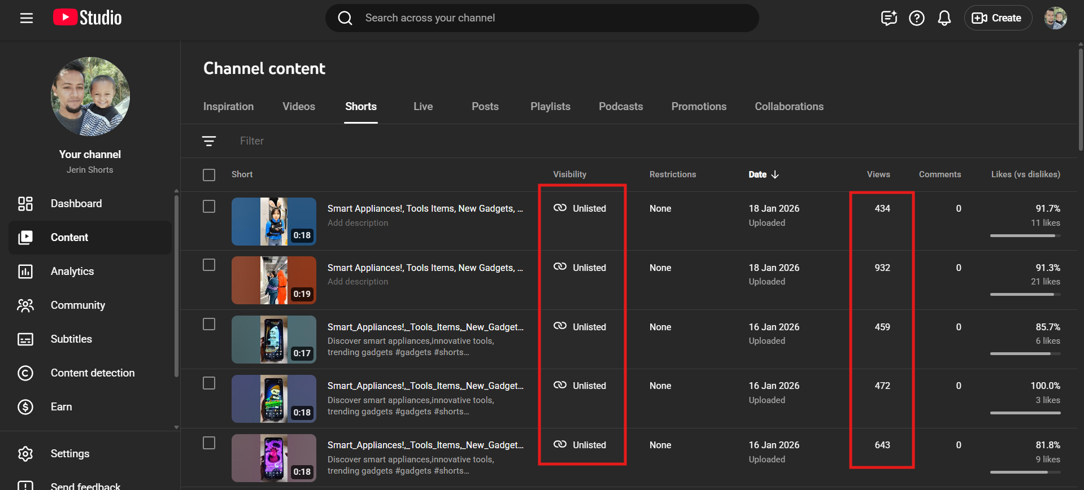Click the Create button
The width and height of the screenshot is (1084, 490).
998,18
